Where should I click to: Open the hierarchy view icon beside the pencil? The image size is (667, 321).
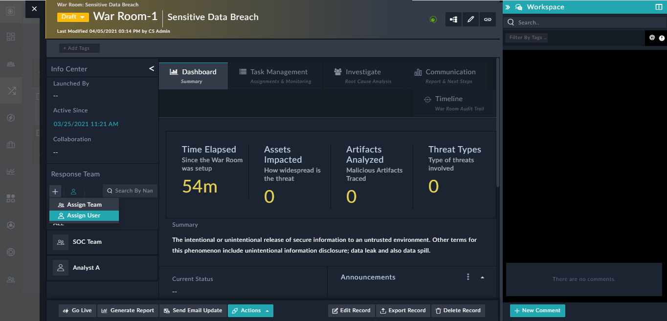click(453, 19)
